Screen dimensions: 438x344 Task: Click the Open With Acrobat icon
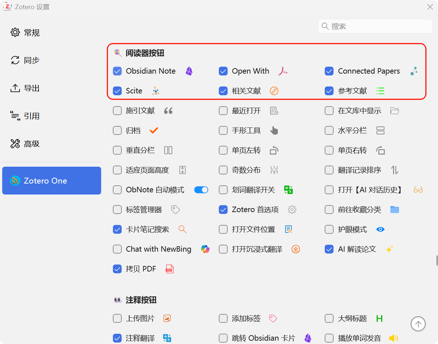point(283,71)
